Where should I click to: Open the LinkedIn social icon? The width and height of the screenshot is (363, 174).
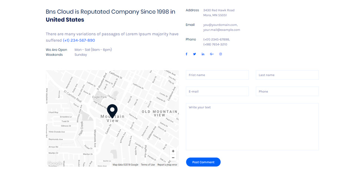(203, 54)
